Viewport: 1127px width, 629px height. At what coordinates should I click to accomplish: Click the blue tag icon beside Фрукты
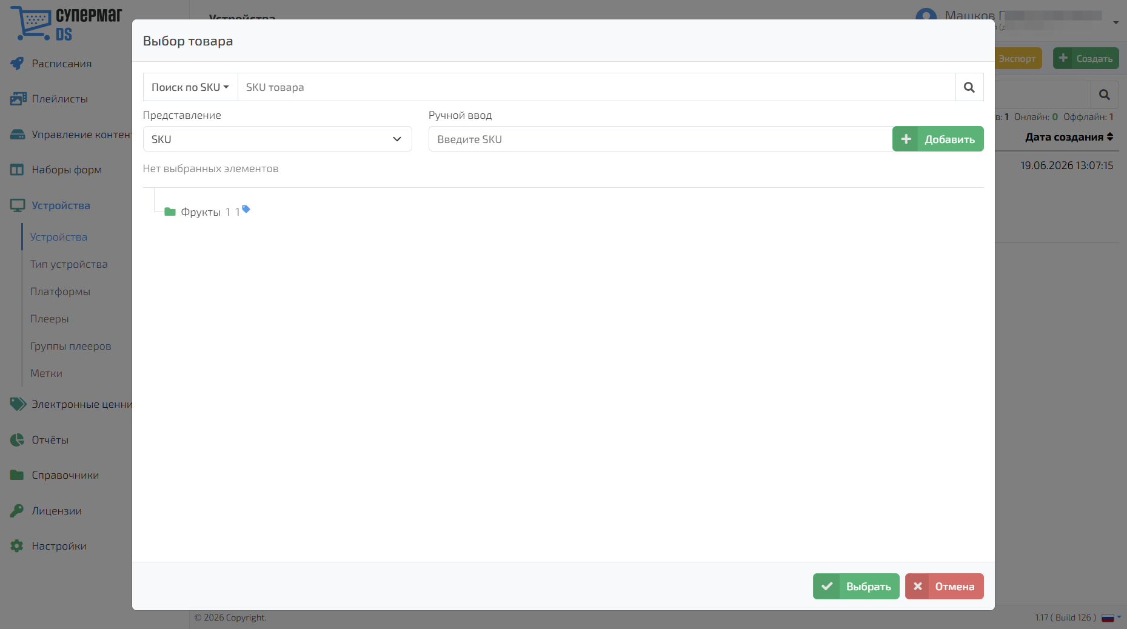(x=246, y=209)
